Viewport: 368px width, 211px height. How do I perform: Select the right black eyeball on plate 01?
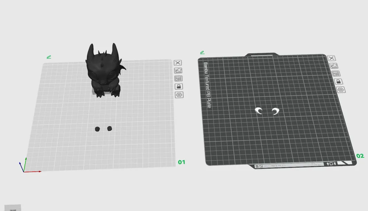coord(109,129)
